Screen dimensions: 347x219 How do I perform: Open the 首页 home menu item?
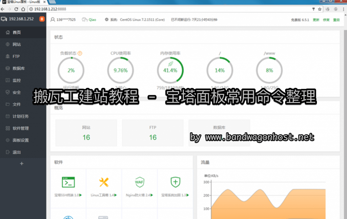tap(23, 32)
